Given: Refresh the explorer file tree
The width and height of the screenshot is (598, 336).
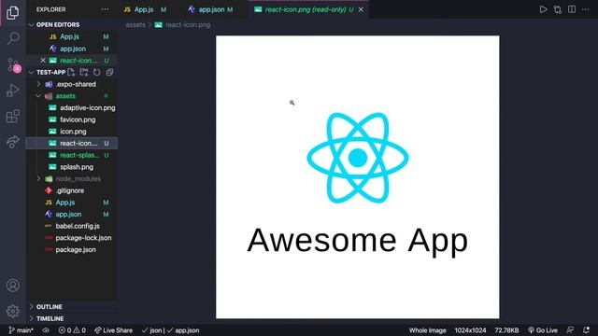Looking at the screenshot, I should tap(97, 72).
